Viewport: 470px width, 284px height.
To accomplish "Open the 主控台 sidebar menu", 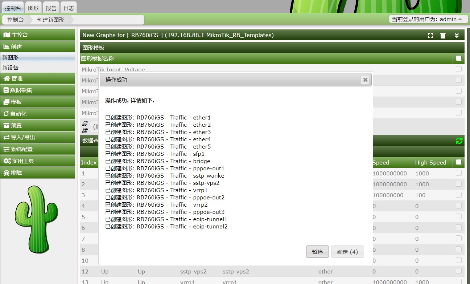I will pyautogui.click(x=38, y=35).
